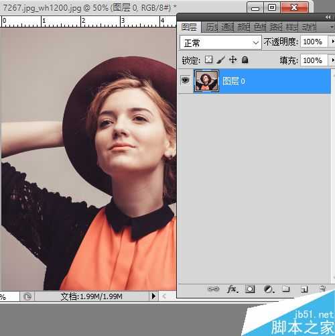The height and width of the screenshot is (336, 335).
Task: Toggle lock position move icon
Action: [x=233, y=60]
